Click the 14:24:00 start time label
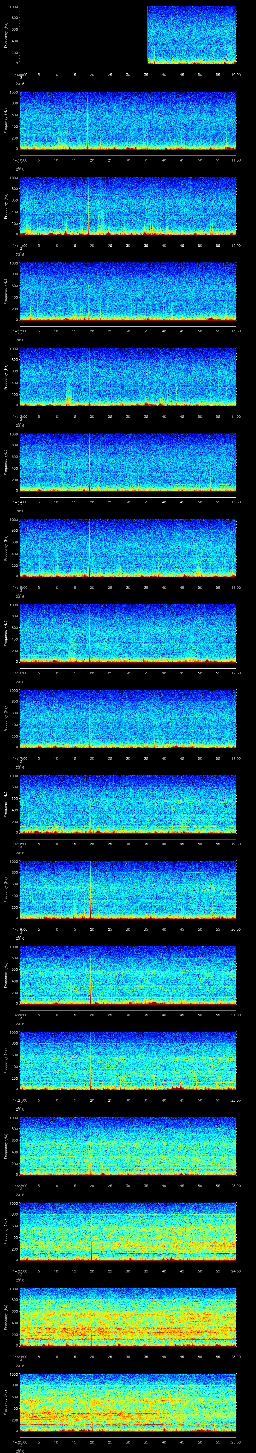 [x=20, y=1357]
